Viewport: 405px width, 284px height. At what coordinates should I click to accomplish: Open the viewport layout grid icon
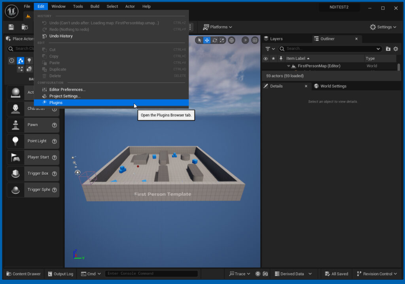click(x=255, y=40)
